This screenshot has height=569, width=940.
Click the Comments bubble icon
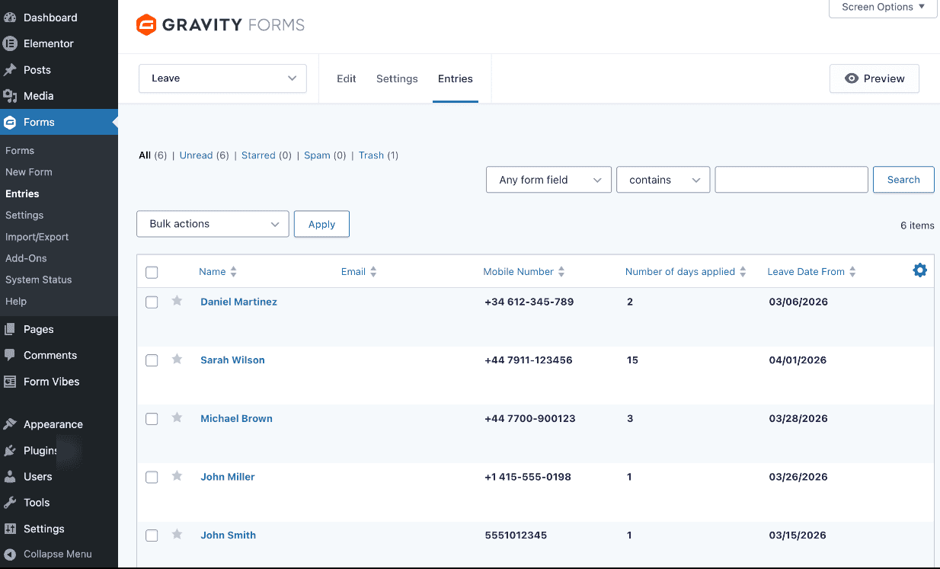coord(10,355)
